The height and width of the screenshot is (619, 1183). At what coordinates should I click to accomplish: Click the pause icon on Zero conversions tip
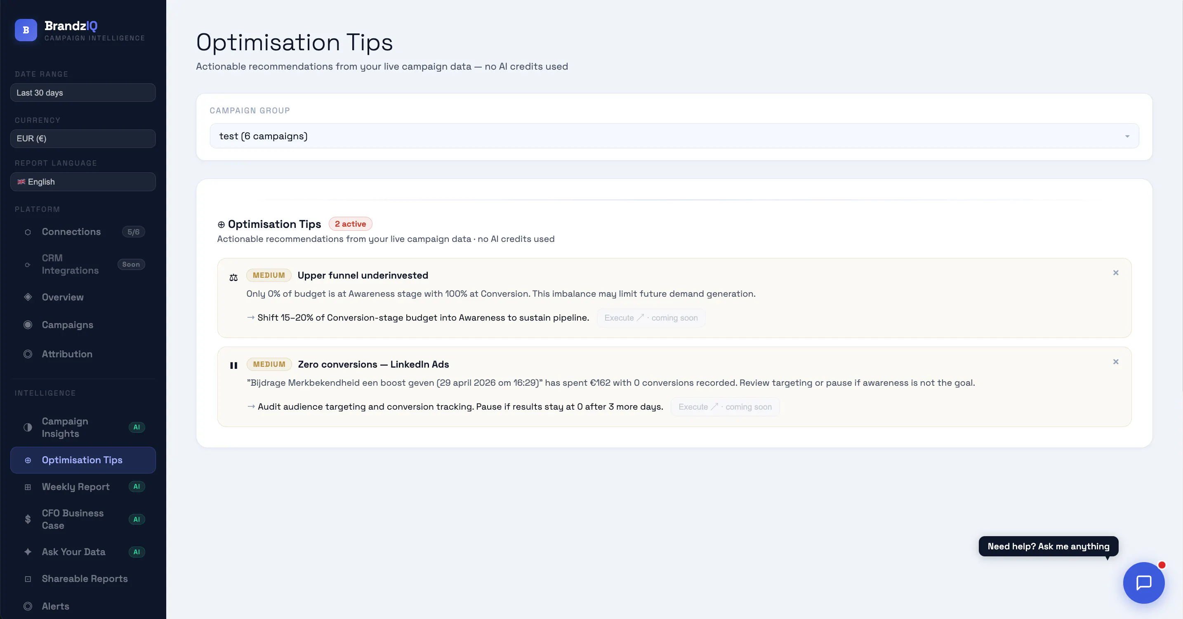pyautogui.click(x=233, y=366)
